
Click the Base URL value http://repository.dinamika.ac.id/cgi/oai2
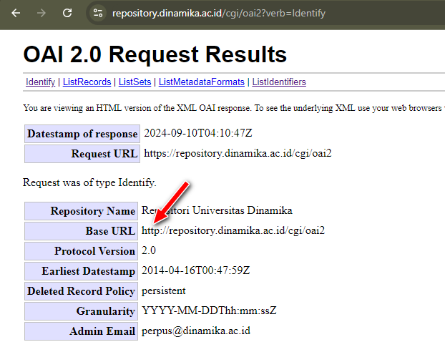tap(233, 230)
